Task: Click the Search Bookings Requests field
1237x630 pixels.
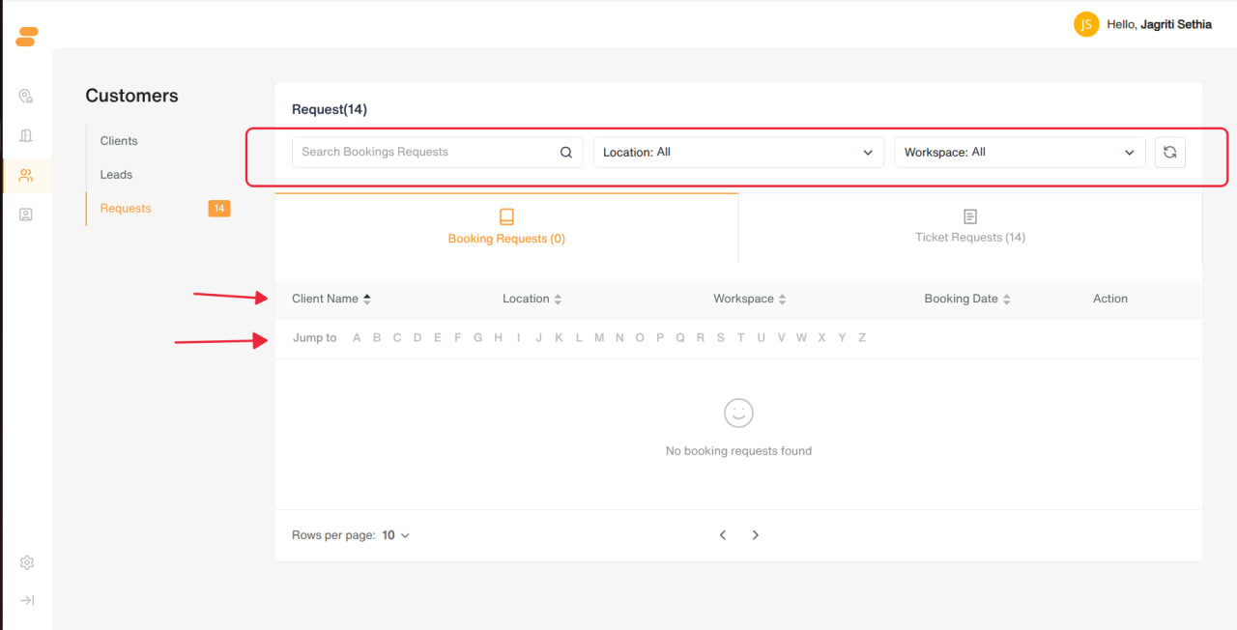Action: point(437,152)
